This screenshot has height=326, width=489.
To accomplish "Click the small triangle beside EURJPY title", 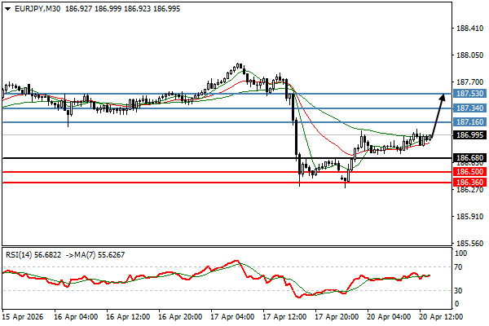I will coord(7,7).
